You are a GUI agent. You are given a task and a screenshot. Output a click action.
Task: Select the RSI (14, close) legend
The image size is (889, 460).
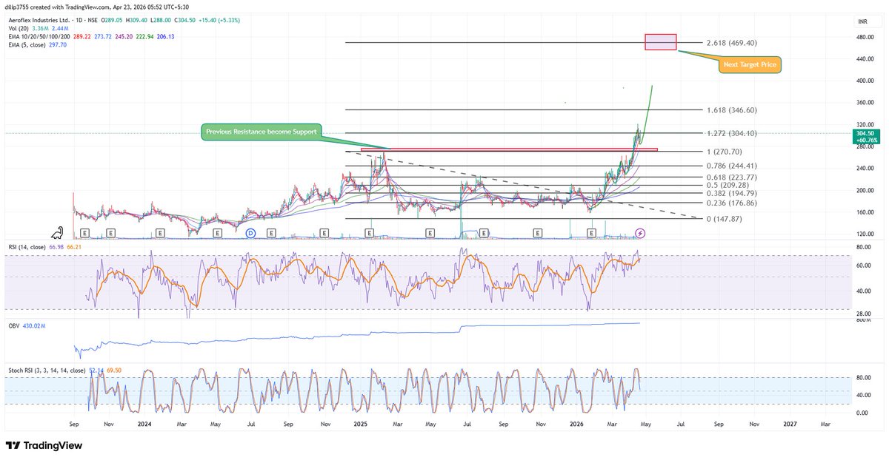click(26, 247)
